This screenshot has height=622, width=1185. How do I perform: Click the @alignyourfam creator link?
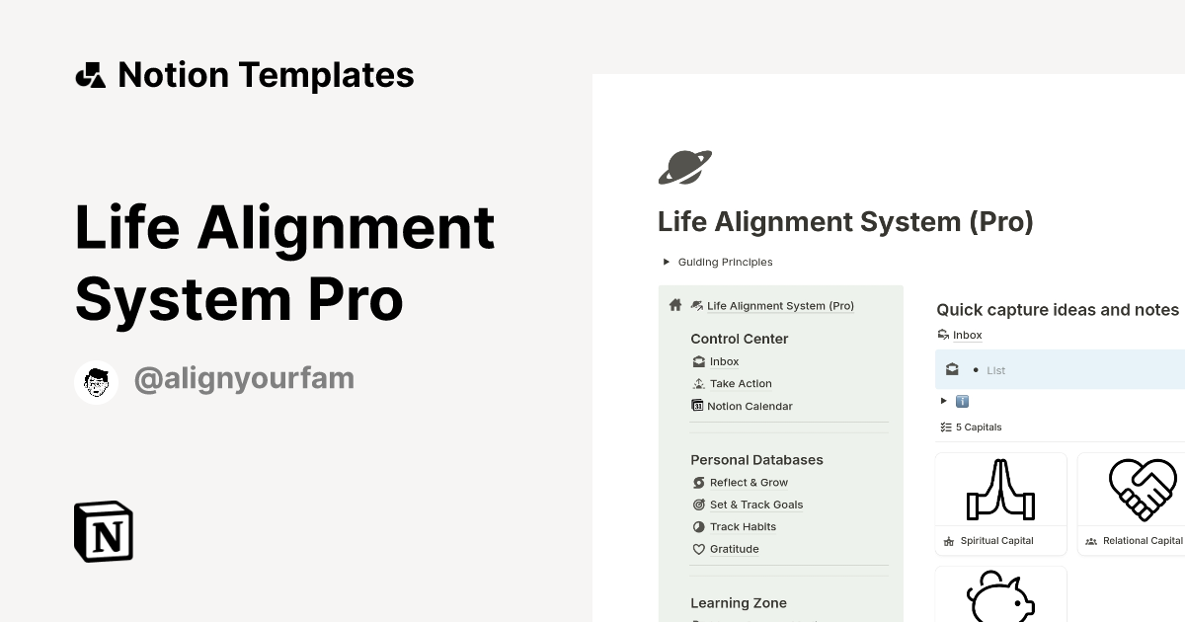(x=244, y=378)
